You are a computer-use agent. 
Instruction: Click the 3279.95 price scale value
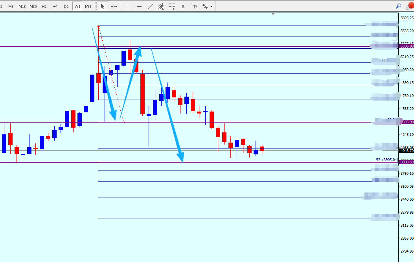(407, 212)
